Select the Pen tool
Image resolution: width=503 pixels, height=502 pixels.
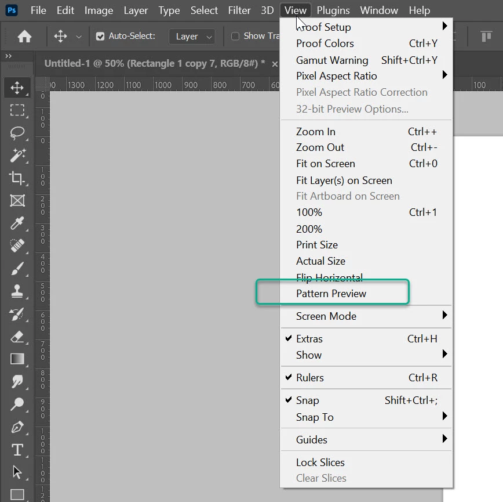click(17, 427)
